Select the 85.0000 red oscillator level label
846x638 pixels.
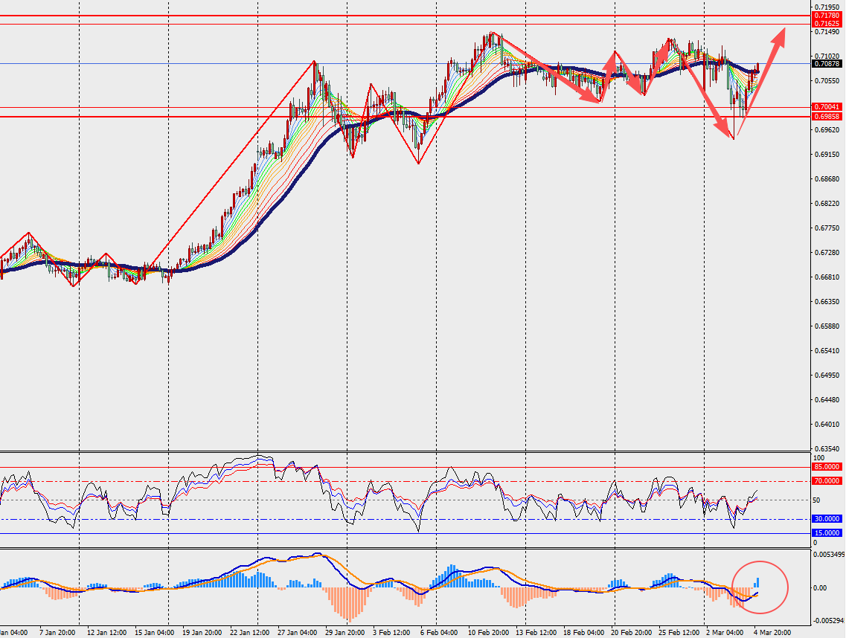pyautogui.click(x=827, y=467)
